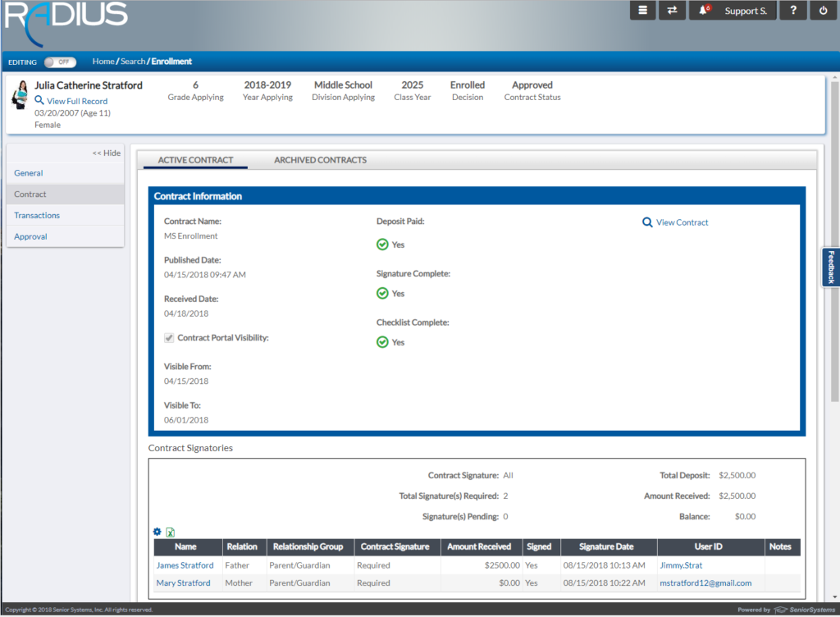Open Mary Stratford's record link
Viewport: 840px width, 617px height.
pyautogui.click(x=183, y=583)
